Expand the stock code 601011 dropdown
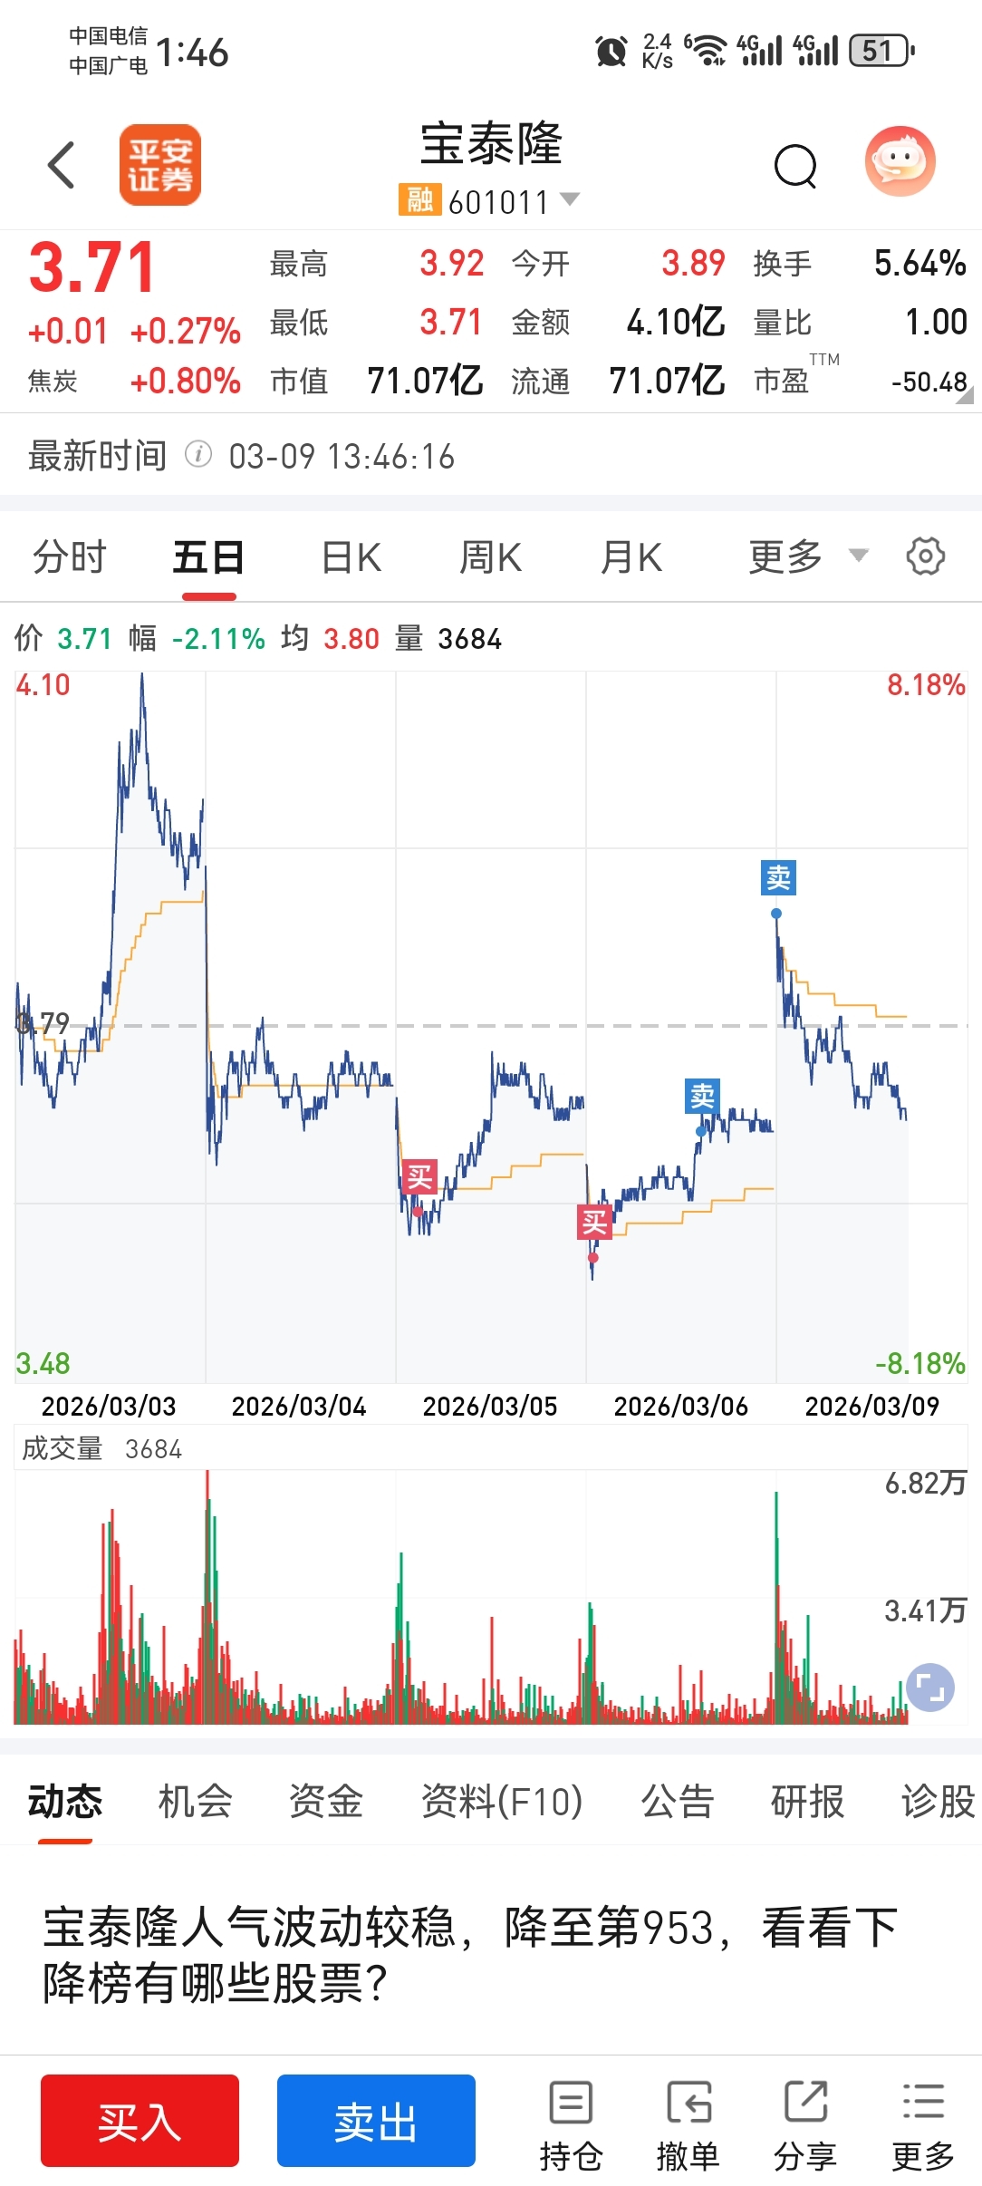982x2186 pixels. pyautogui.click(x=570, y=199)
